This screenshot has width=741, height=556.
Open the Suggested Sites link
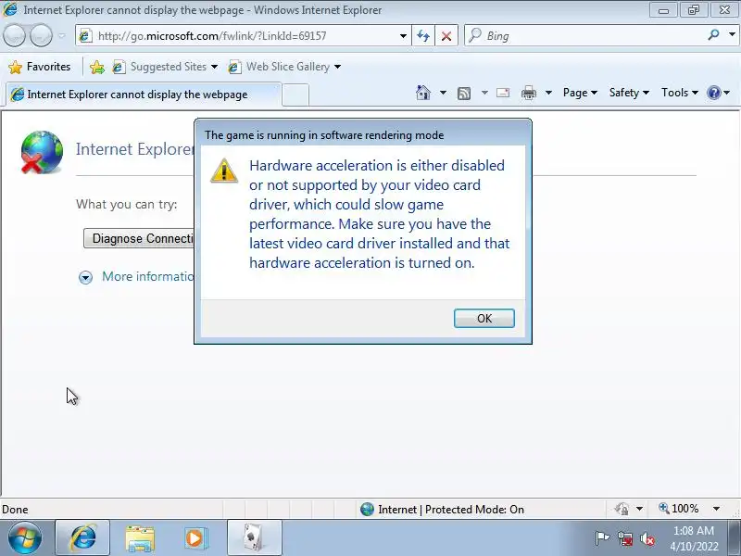[165, 67]
